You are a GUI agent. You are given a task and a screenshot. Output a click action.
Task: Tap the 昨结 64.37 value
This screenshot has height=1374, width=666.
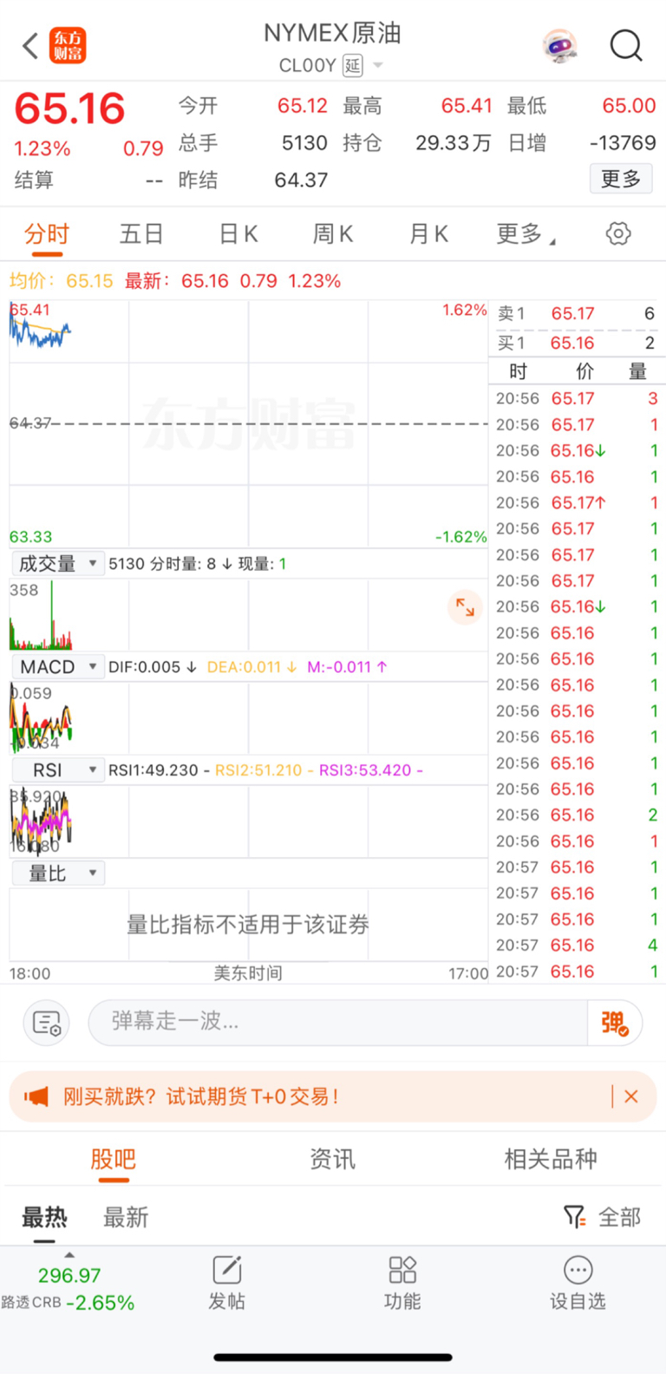click(x=301, y=180)
